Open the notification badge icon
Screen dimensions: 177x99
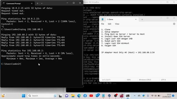173,96
